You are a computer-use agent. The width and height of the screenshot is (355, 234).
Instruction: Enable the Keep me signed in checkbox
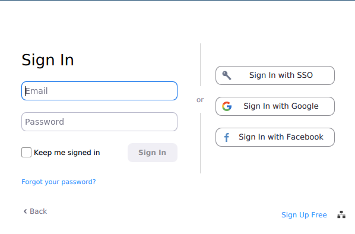click(x=26, y=152)
